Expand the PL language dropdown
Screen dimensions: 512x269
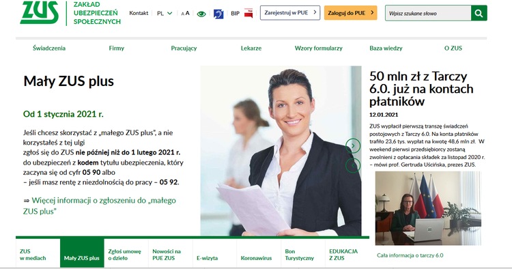[x=165, y=14]
